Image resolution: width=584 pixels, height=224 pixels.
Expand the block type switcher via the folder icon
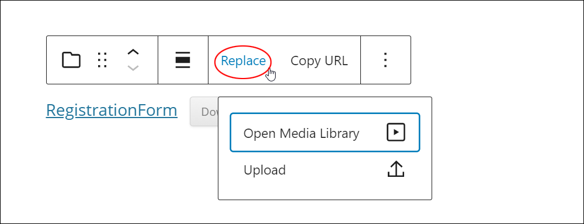(71, 60)
